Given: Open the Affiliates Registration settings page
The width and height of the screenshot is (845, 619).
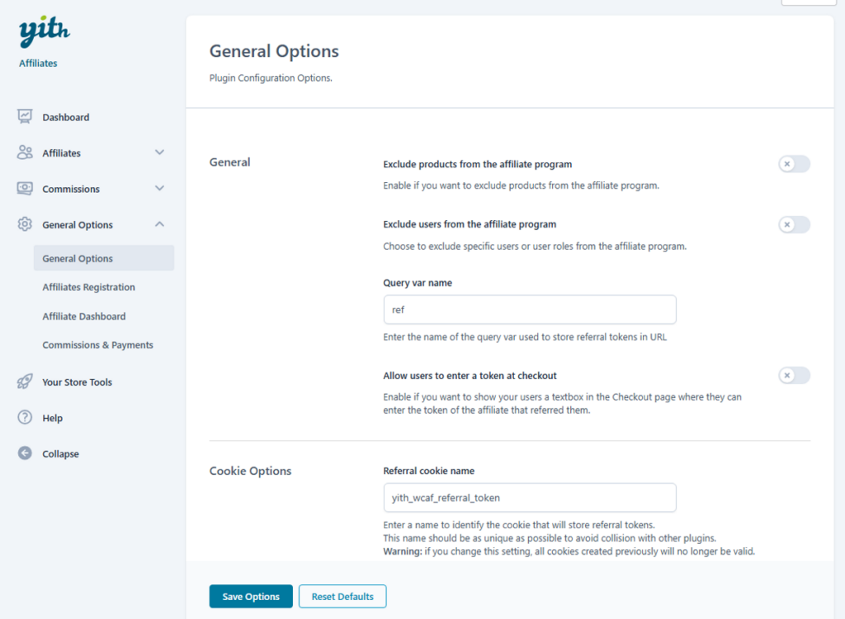Looking at the screenshot, I should 88,287.
